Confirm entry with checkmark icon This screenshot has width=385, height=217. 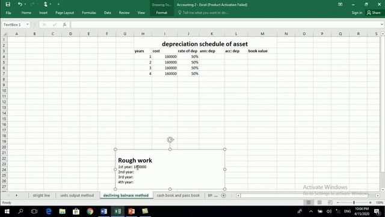click(x=55, y=25)
